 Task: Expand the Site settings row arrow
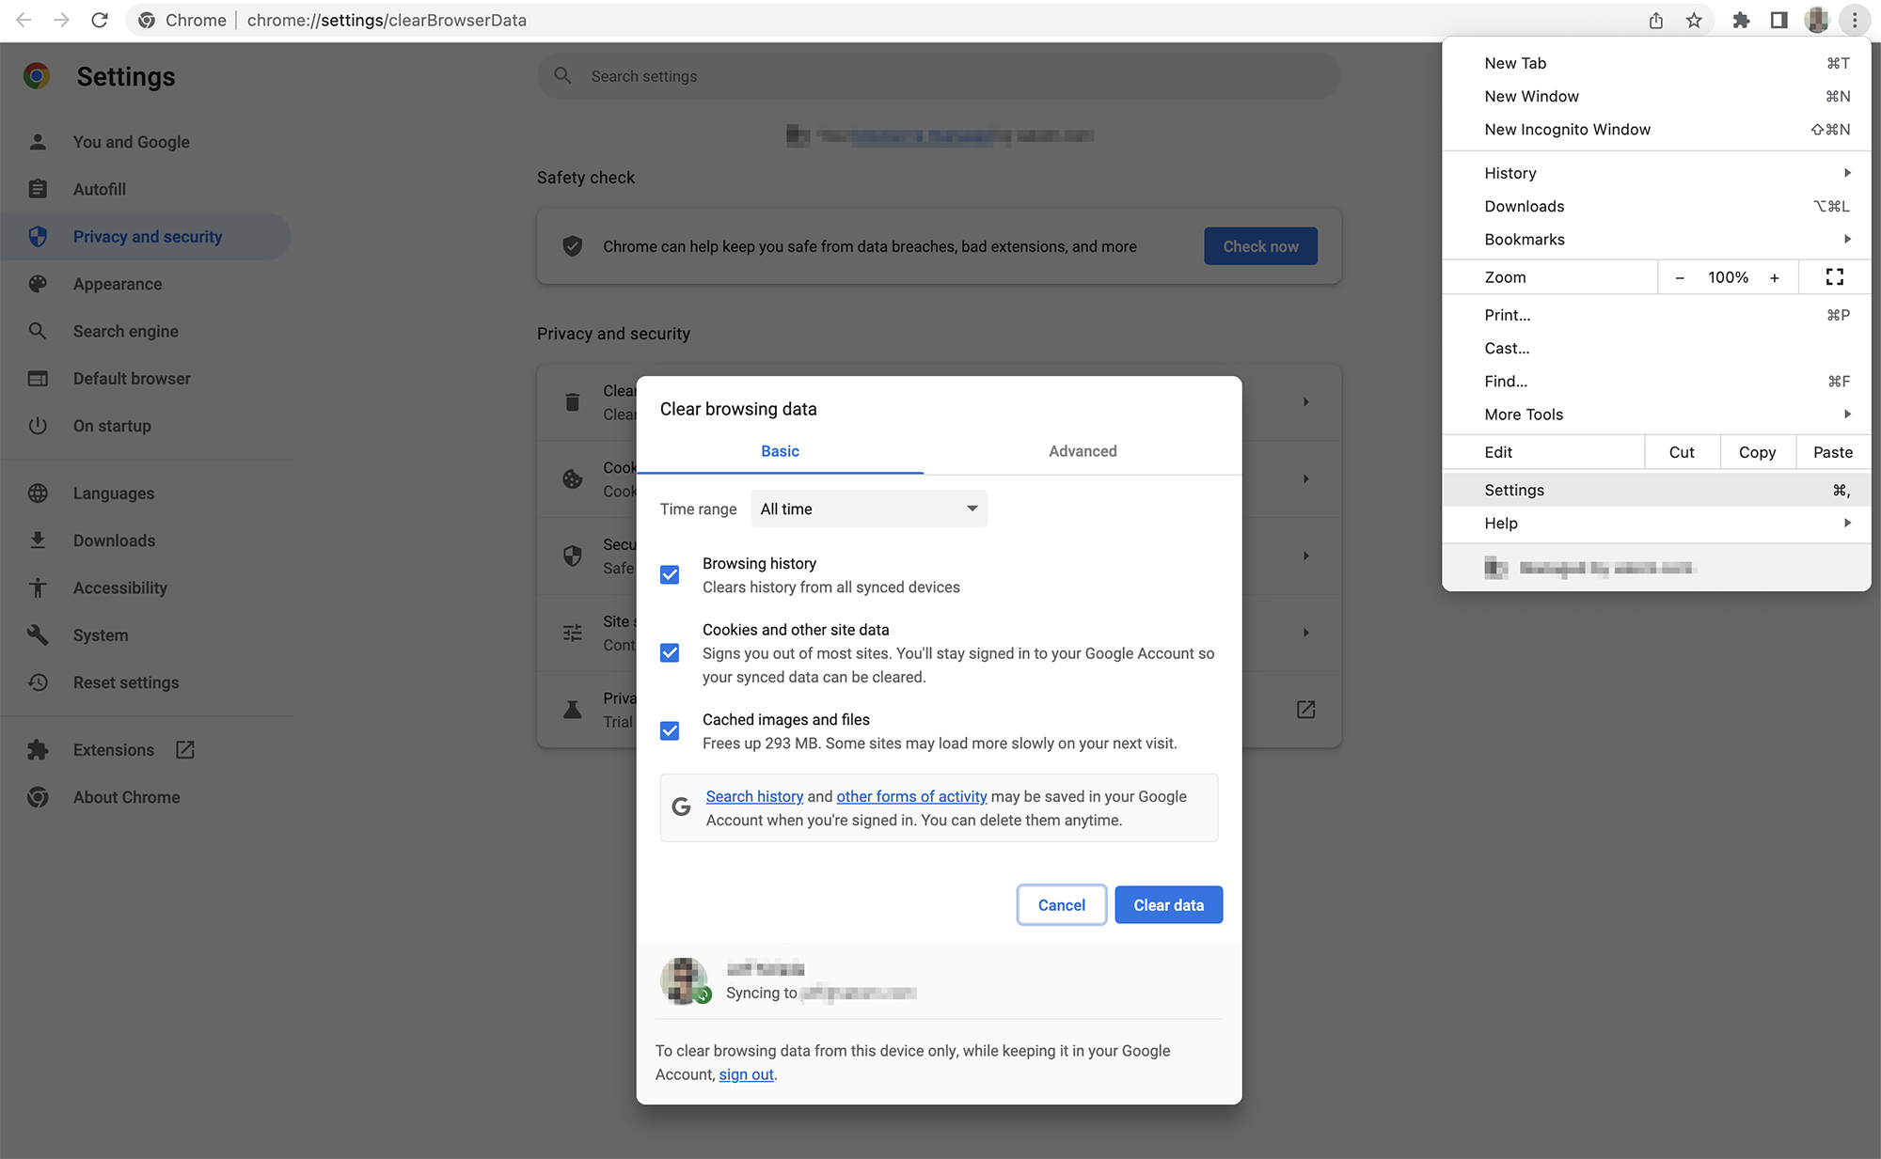click(1306, 633)
